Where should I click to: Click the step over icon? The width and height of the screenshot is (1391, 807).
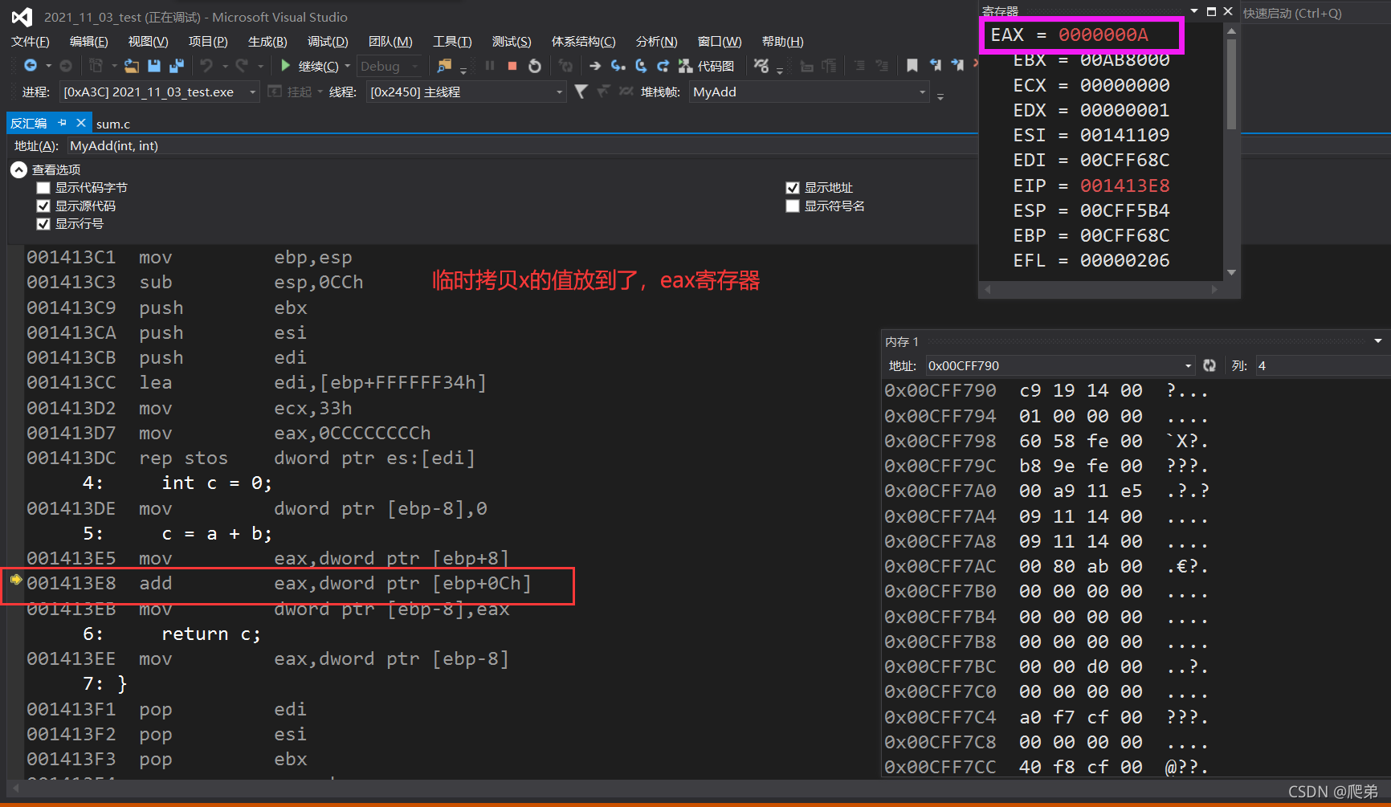(x=641, y=66)
